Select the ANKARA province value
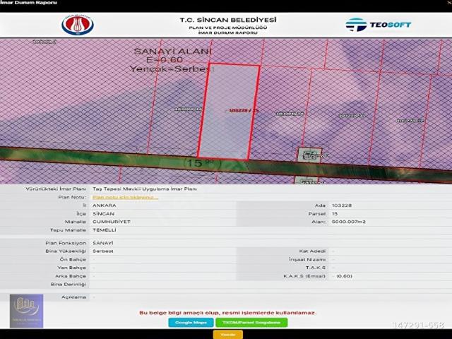452x339 pixels. pos(105,206)
